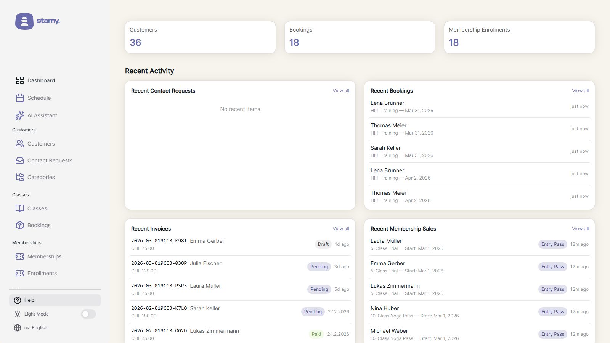Click the Categories tree icon
This screenshot has width=610, height=343.
tap(20, 177)
